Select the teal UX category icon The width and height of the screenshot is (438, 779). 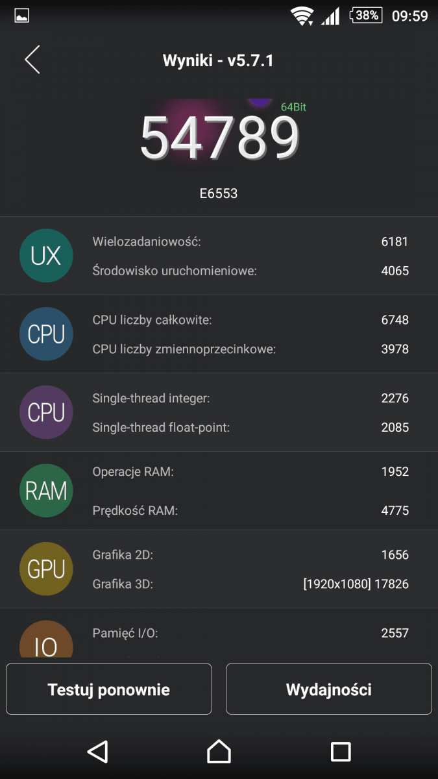pyautogui.click(x=46, y=256)
